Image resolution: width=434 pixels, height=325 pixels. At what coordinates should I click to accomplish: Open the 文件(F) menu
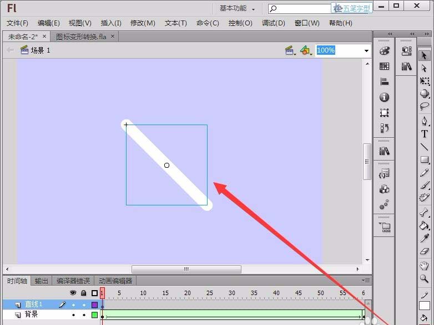pos(17,23)
